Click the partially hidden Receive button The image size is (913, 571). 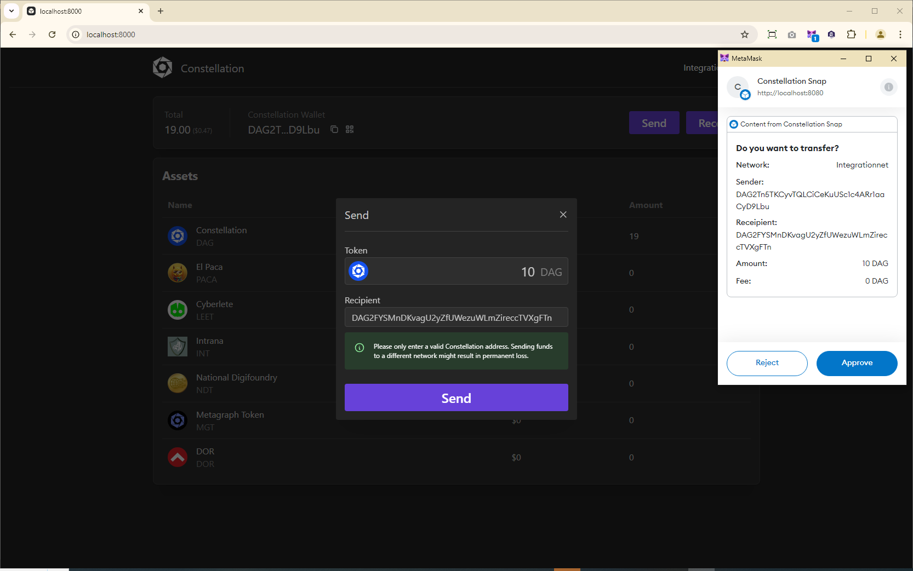pyautogui.click(x=702, y=123)
